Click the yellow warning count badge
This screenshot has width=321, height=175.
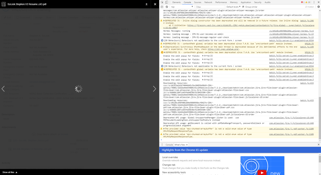point(308,2)
